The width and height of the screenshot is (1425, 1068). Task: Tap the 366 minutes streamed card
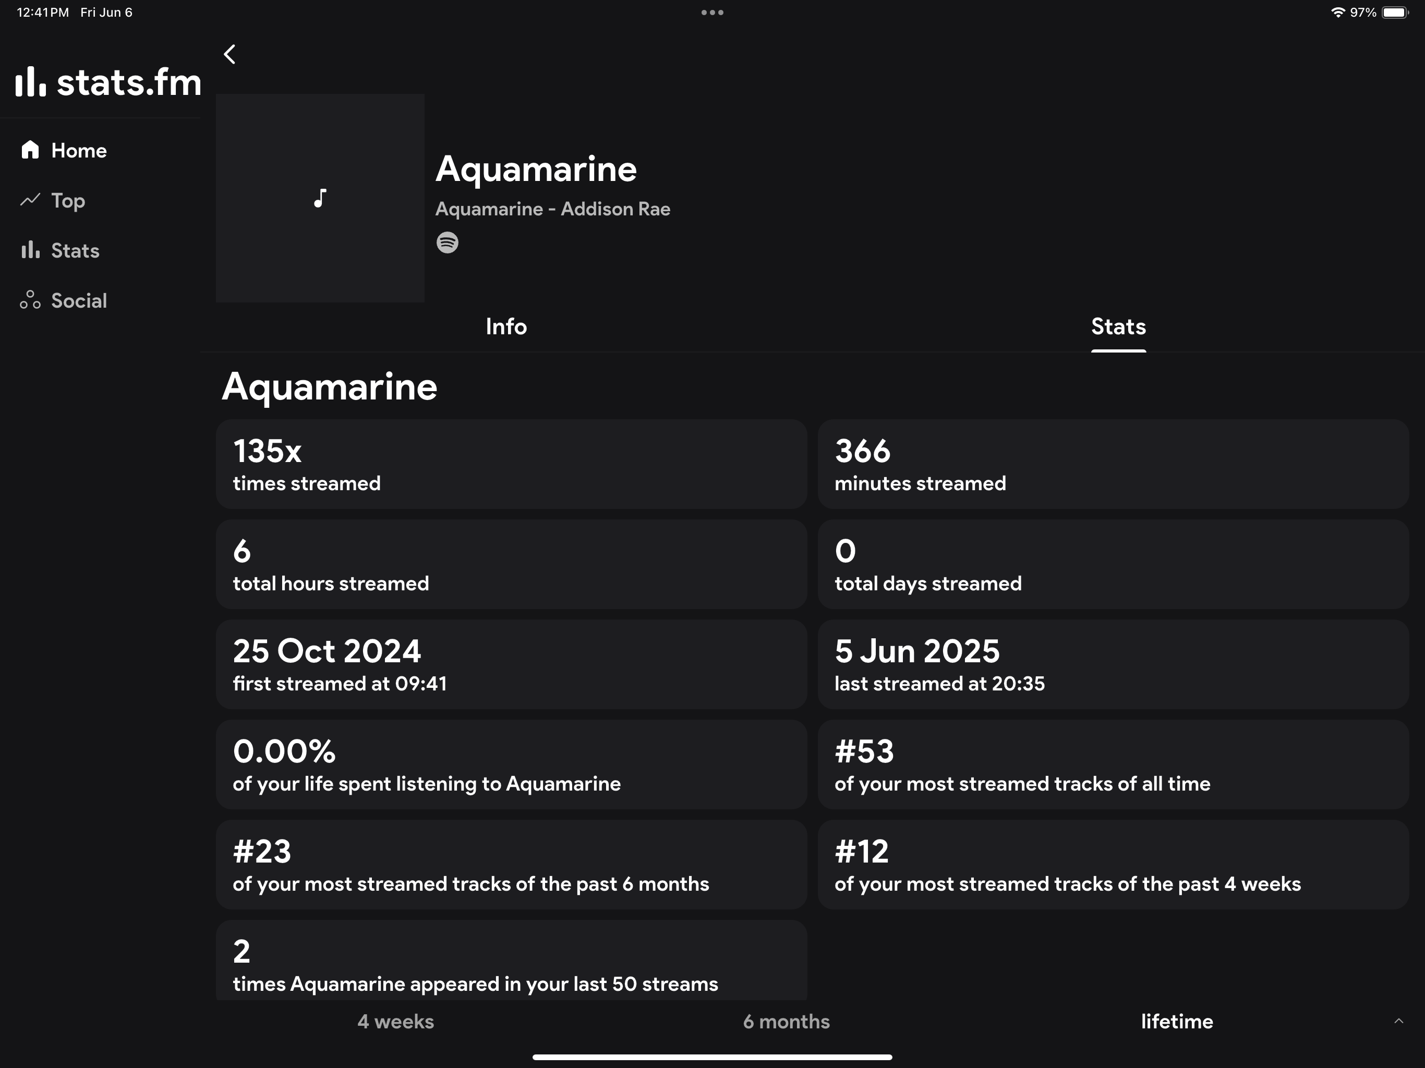click(1113, 465)
